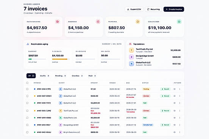View the TechTrails Pty Ltd invoice via eye icon
Viewport: 209px width, 139px height.
pyautogui.click(x=175, y=111)
